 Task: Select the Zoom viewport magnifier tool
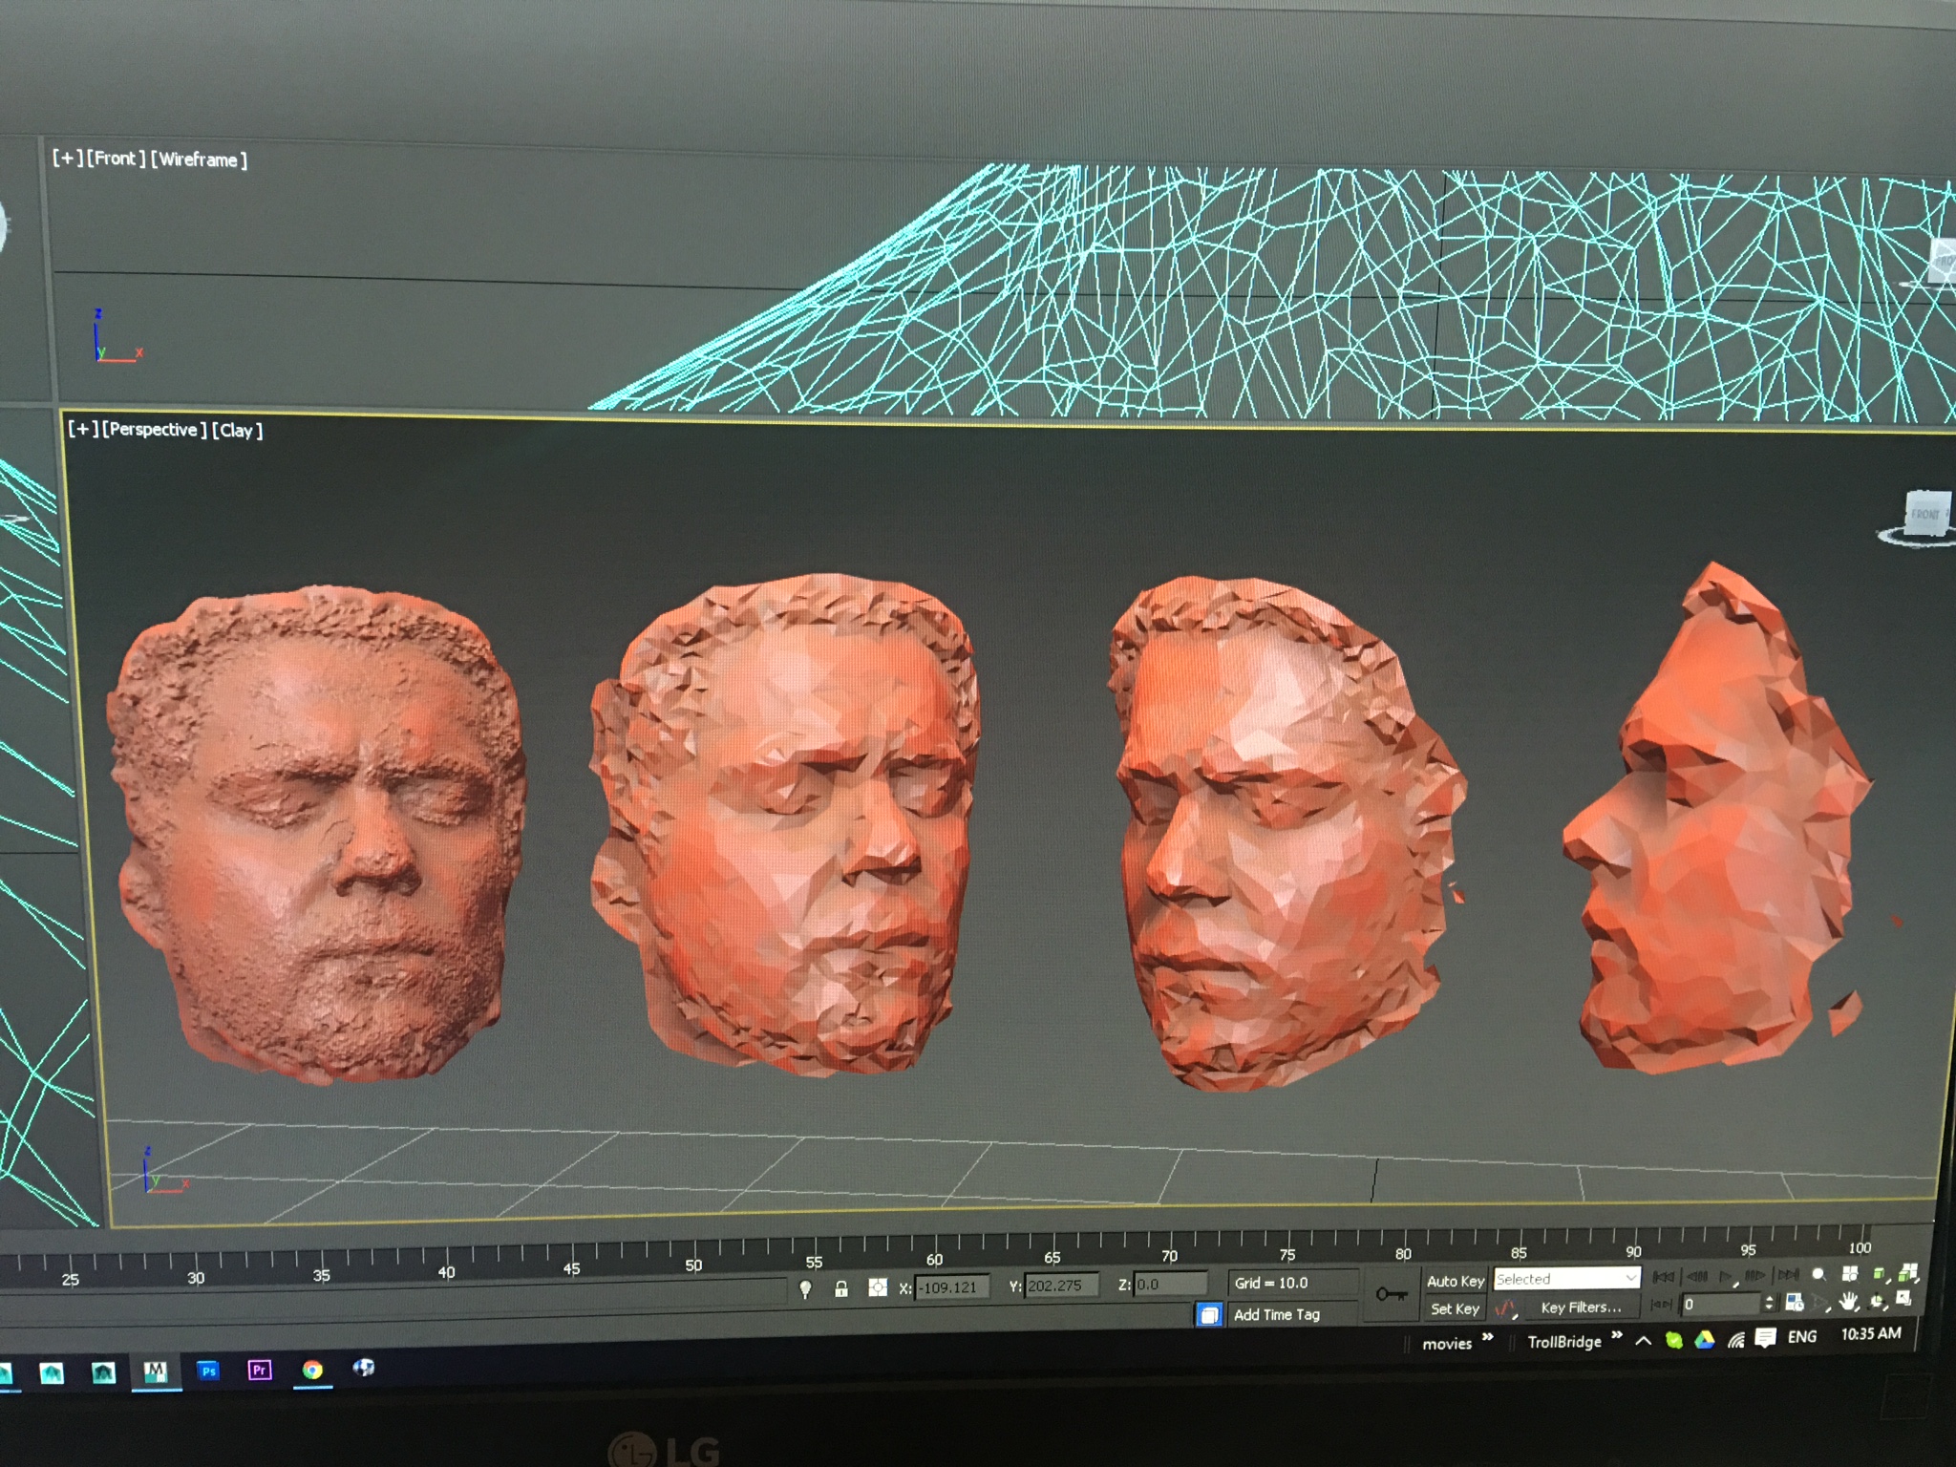(1818, 1274)
